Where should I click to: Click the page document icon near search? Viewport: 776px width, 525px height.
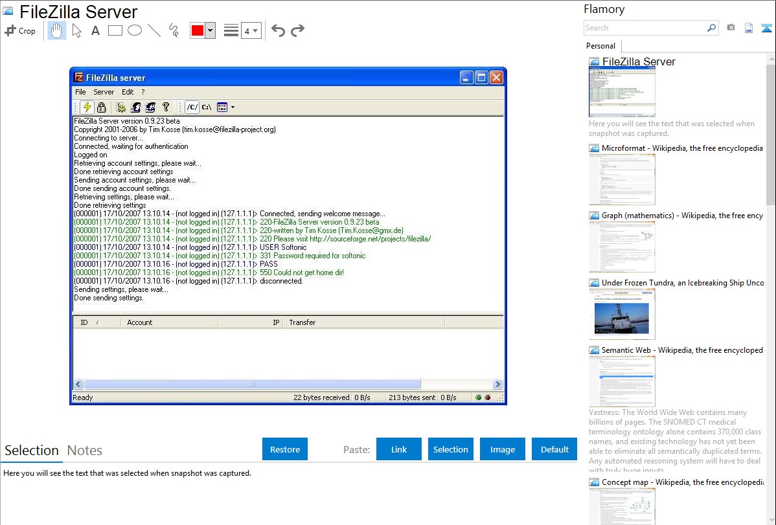[x=749, y=28]
